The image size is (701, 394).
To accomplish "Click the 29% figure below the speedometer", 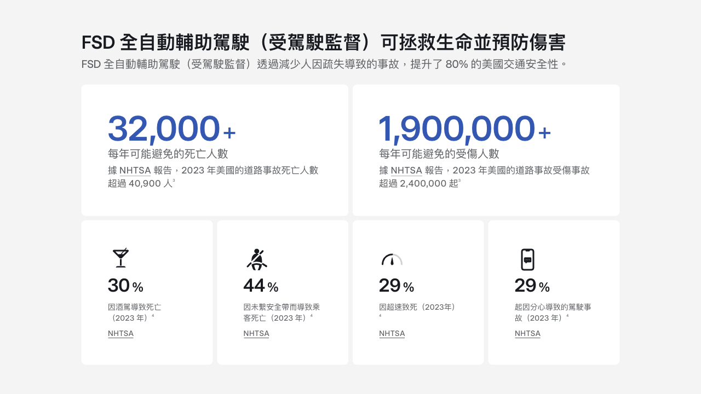I will point(397,286).
